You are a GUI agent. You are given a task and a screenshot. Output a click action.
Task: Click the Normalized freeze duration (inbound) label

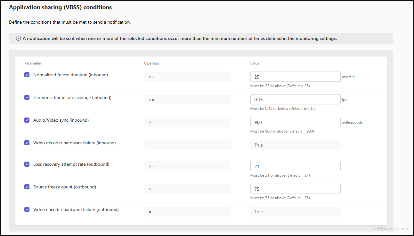pyautogui.click(x=71, y=75)
